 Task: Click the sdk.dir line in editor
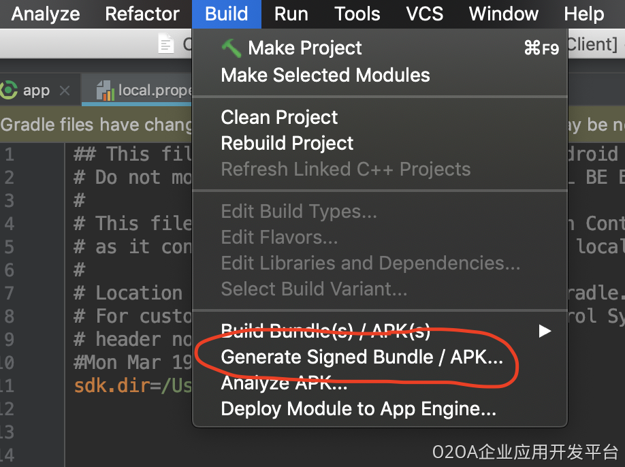[x=129, y=386]
